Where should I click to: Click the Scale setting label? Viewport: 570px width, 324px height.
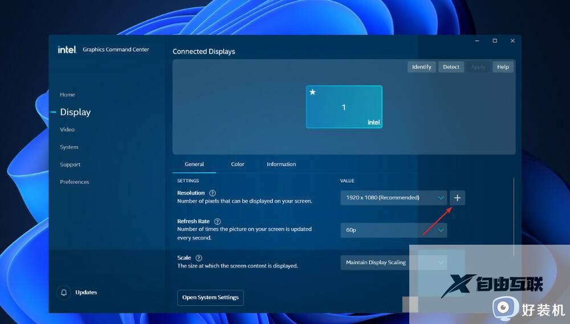point(184,258)
